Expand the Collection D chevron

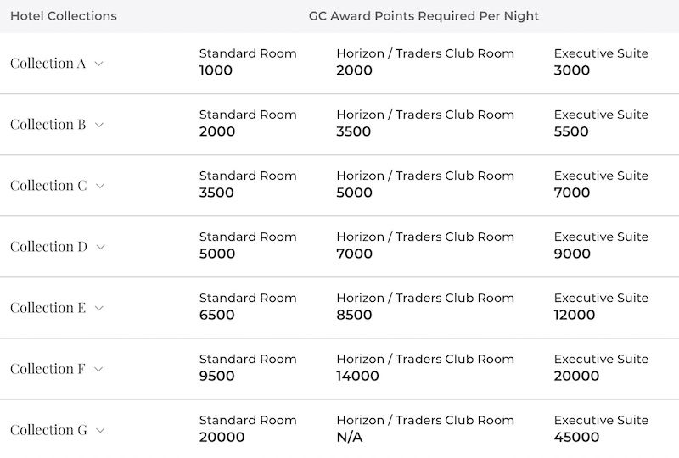[x=100, y=247]
